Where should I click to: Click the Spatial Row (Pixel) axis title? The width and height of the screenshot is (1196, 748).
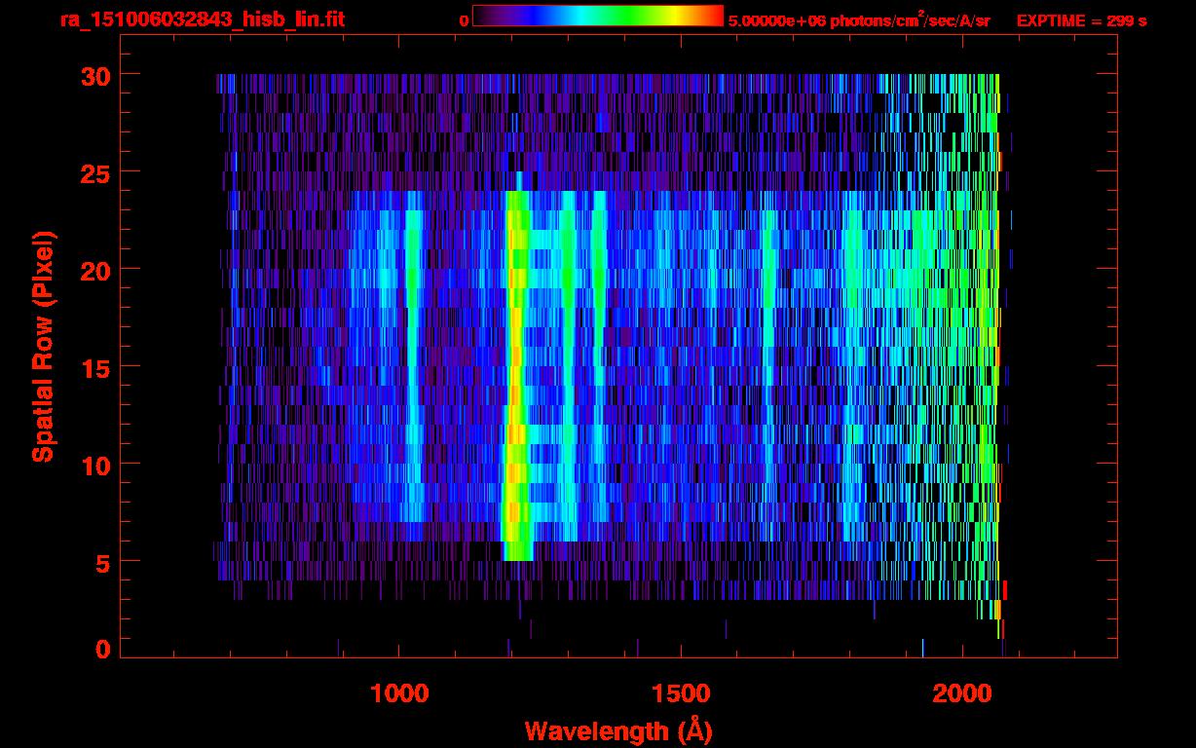coord(43,347)
